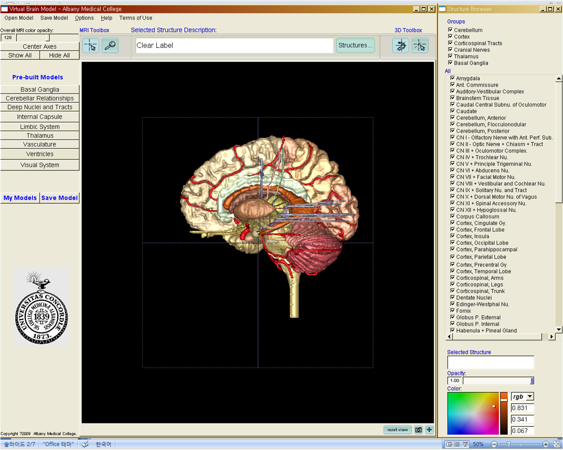
Task: Open the Options menu
Action: click(x=84, y=18)
